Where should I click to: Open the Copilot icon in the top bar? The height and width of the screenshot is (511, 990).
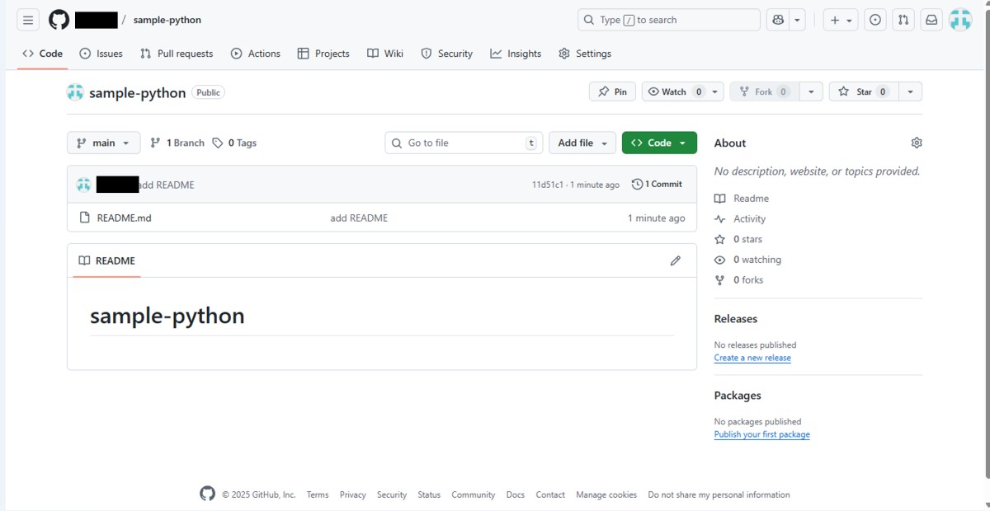pyautogui.click(x=779, y=19)
